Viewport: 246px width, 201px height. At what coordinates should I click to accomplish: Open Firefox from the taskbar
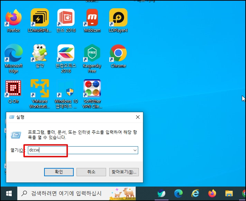[212, 193]
